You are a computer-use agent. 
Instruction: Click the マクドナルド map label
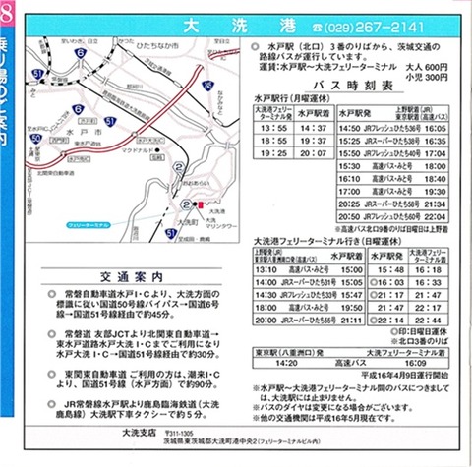click(138, 150)
